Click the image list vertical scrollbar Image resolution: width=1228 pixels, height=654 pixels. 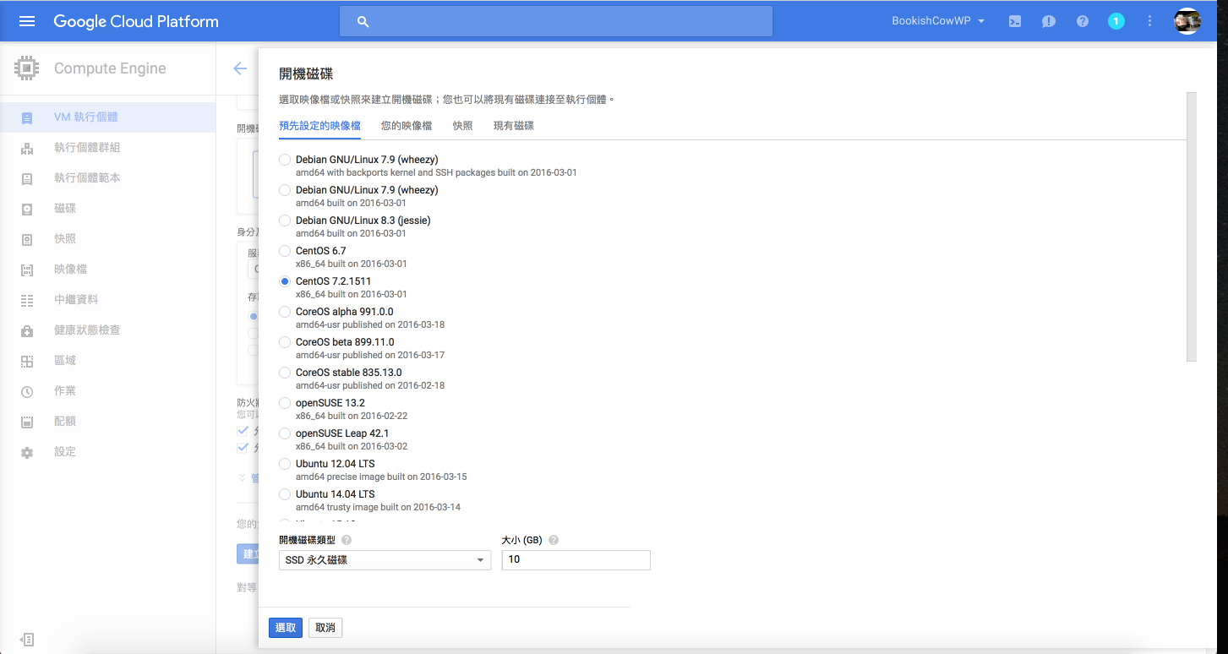coord(1192,226)
